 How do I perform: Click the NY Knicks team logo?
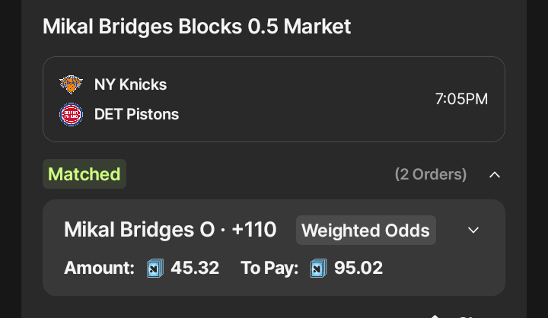[71, 84]
